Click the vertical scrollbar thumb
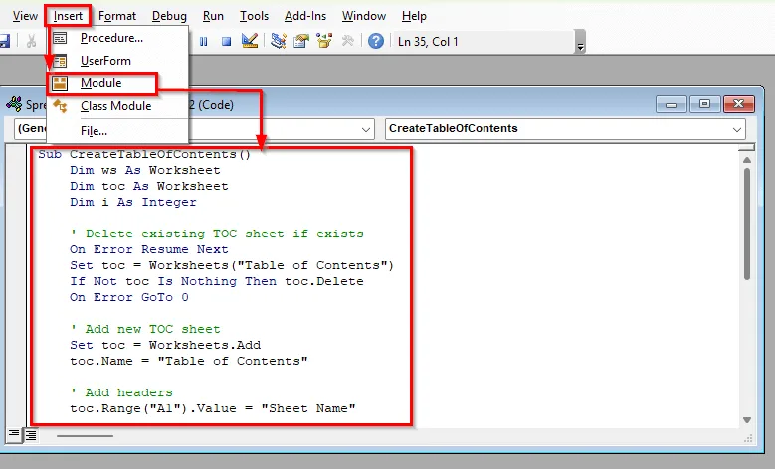 point(747,225)
